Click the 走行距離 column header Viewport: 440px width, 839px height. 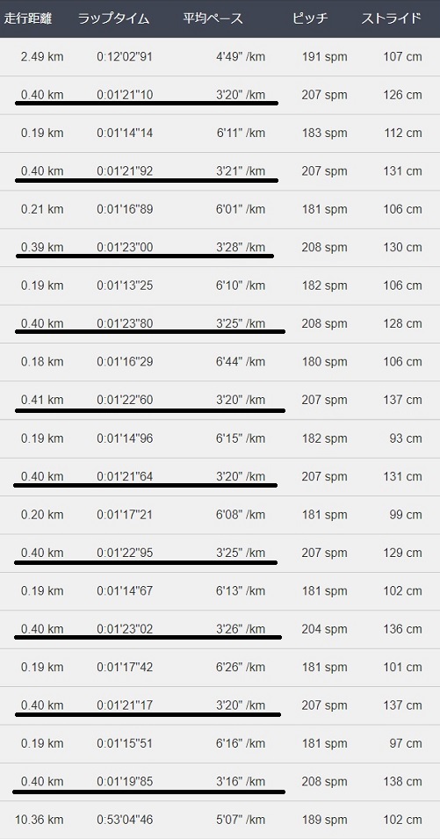[28, 18]
